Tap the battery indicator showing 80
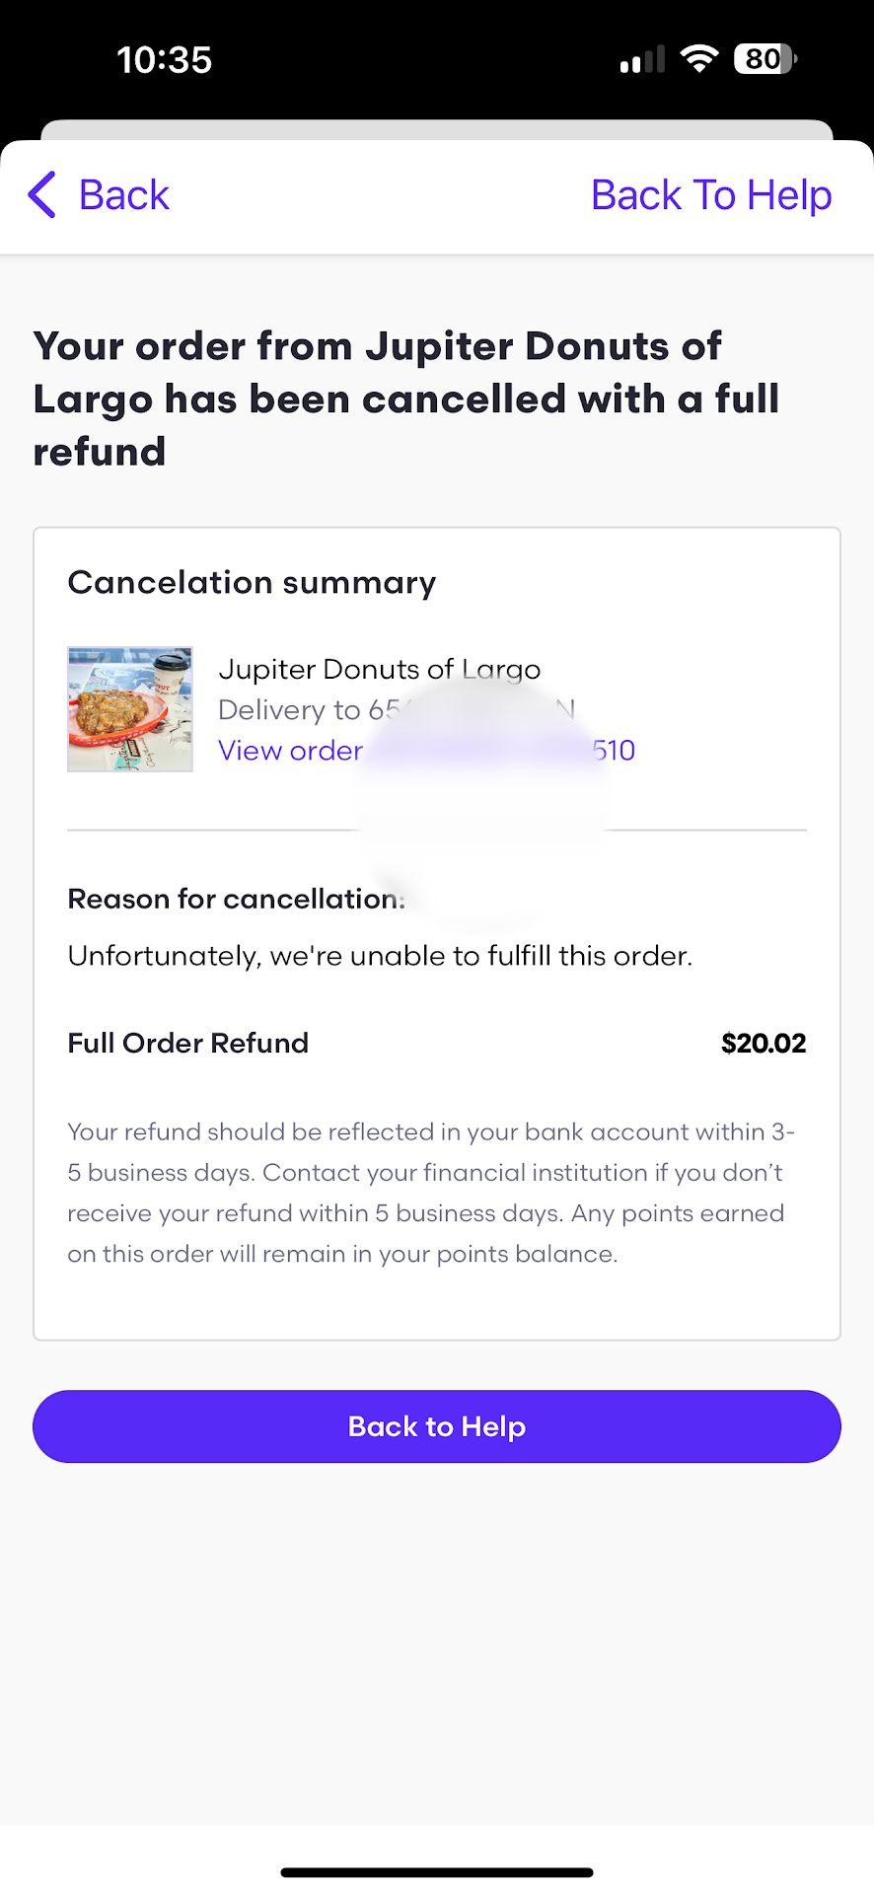This screenshot has width=874, height=1894. [765, 59]
